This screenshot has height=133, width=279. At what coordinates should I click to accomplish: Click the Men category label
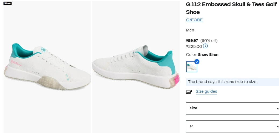pos(190,30)
